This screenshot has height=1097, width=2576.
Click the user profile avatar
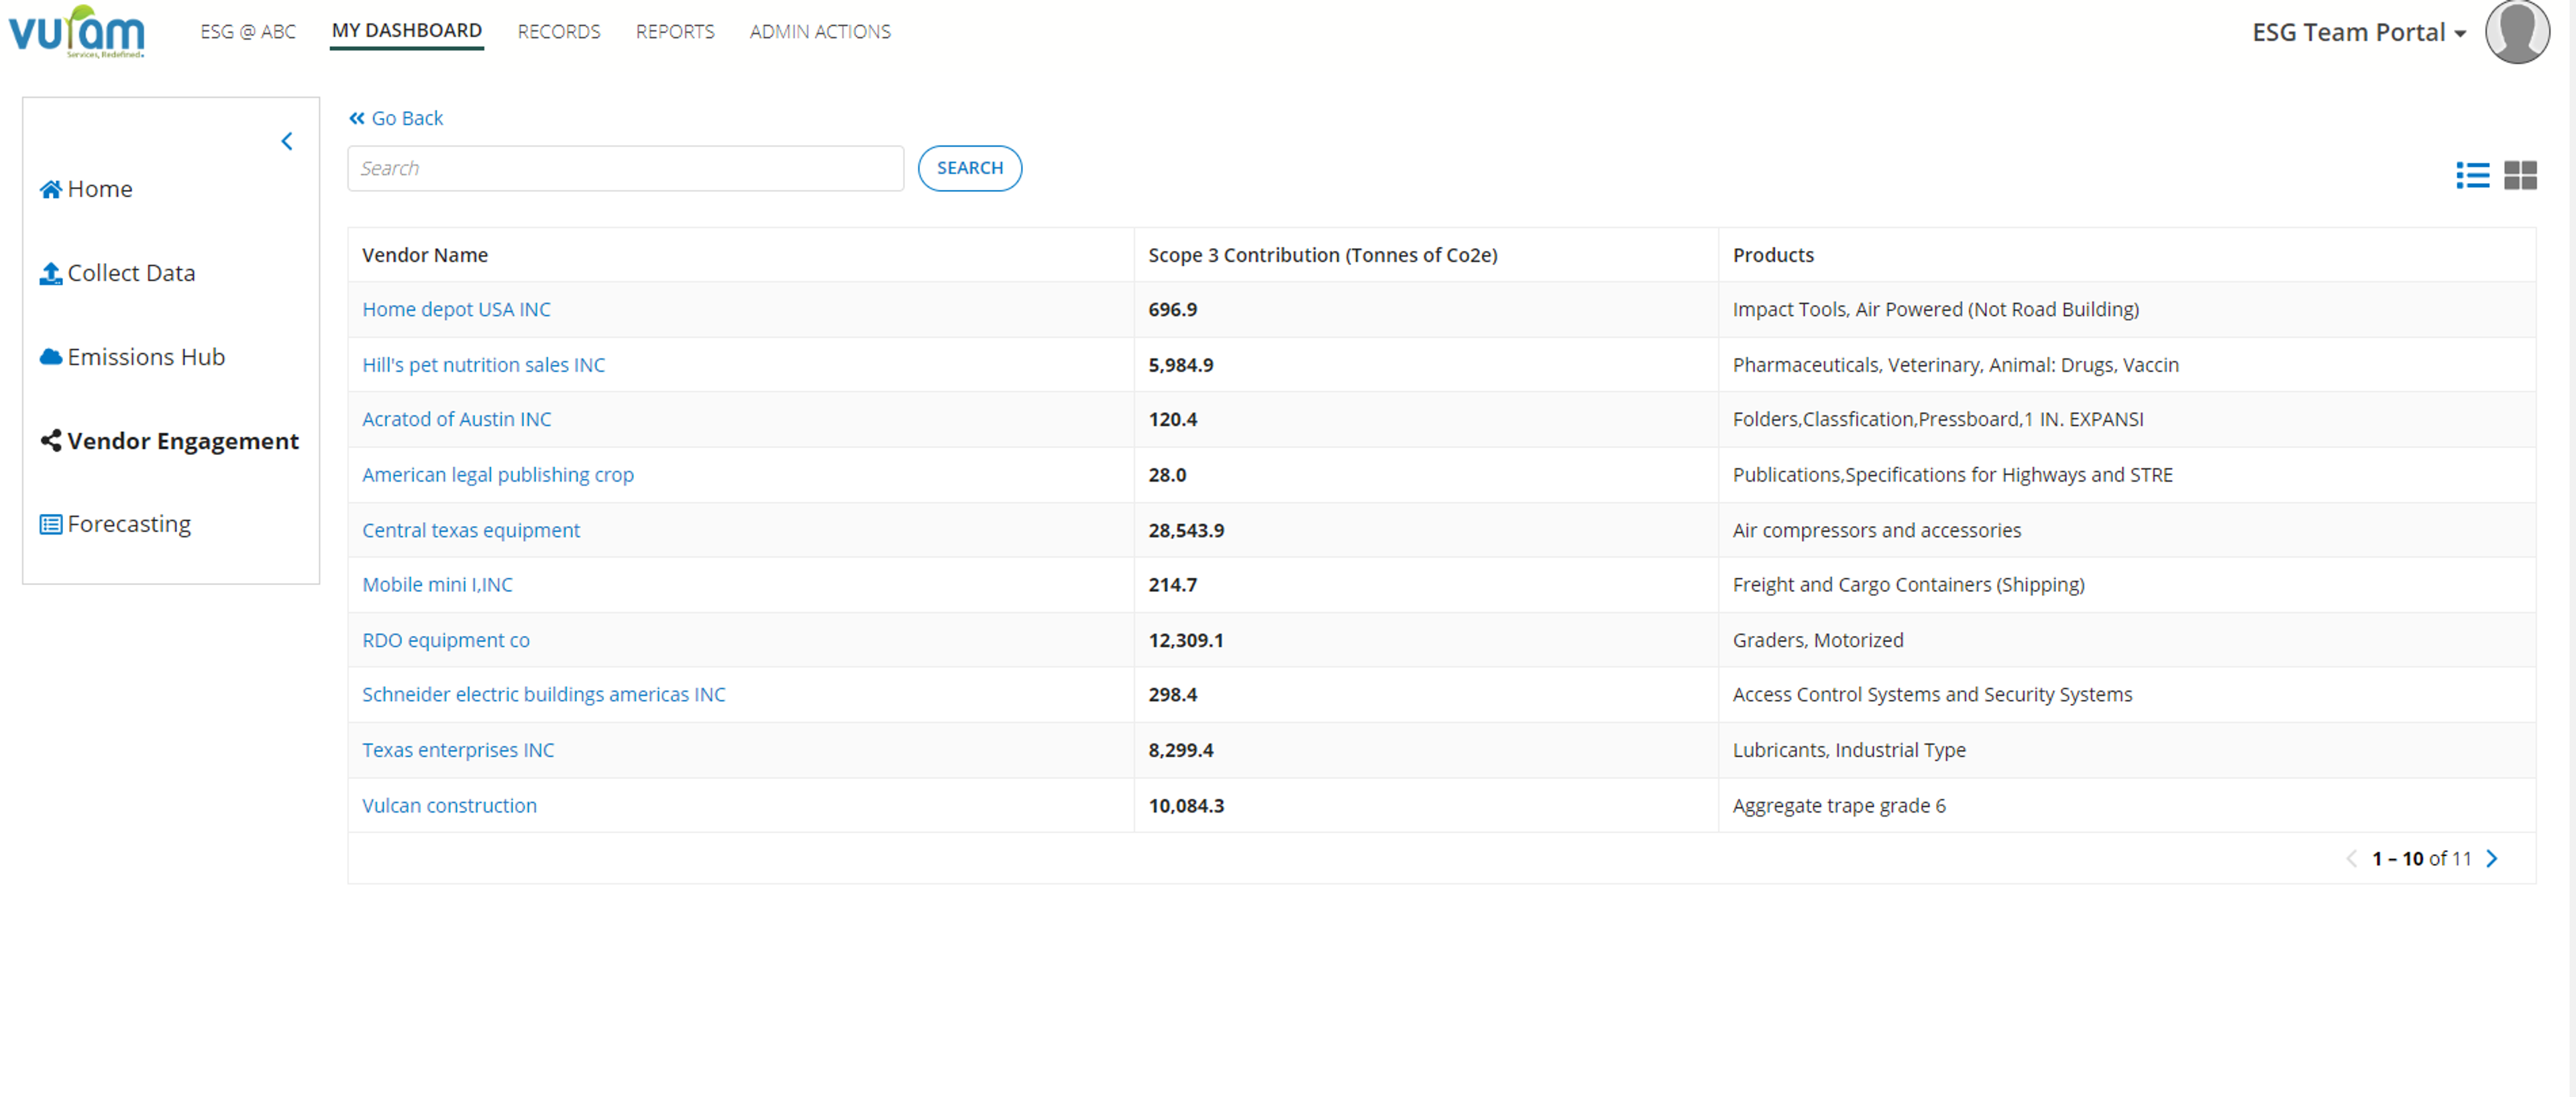(2517, 32)
